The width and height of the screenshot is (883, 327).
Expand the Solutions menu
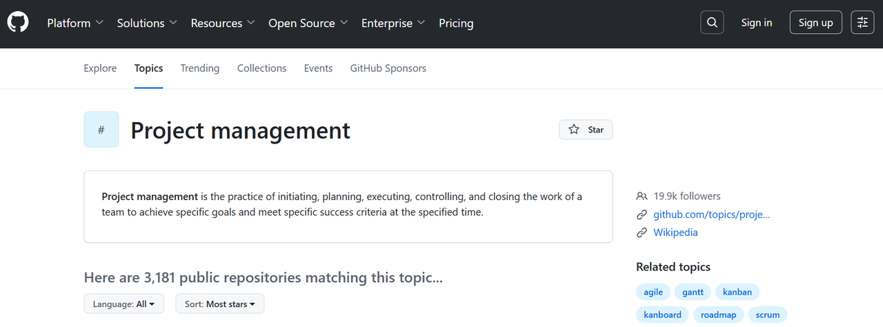point(147,23)
